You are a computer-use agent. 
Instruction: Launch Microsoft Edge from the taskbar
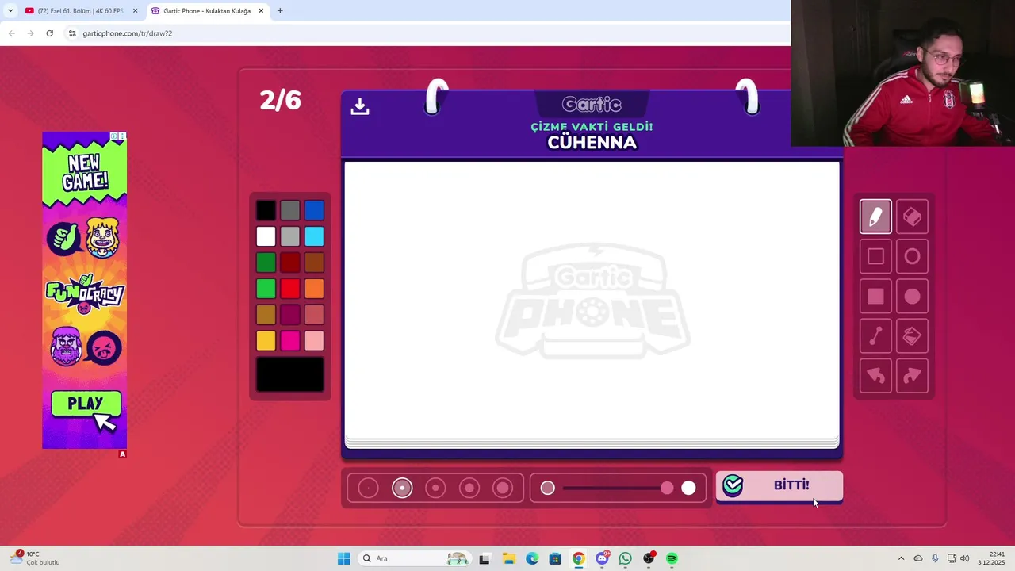(x=532, y=558)
